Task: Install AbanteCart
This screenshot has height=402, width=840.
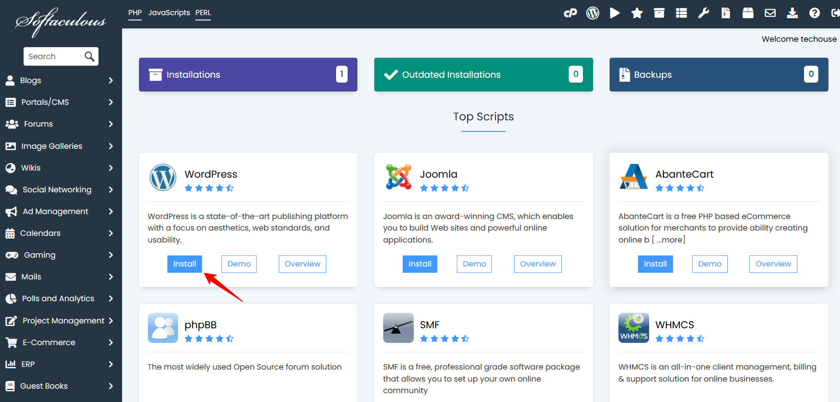Action: [655, 264]
